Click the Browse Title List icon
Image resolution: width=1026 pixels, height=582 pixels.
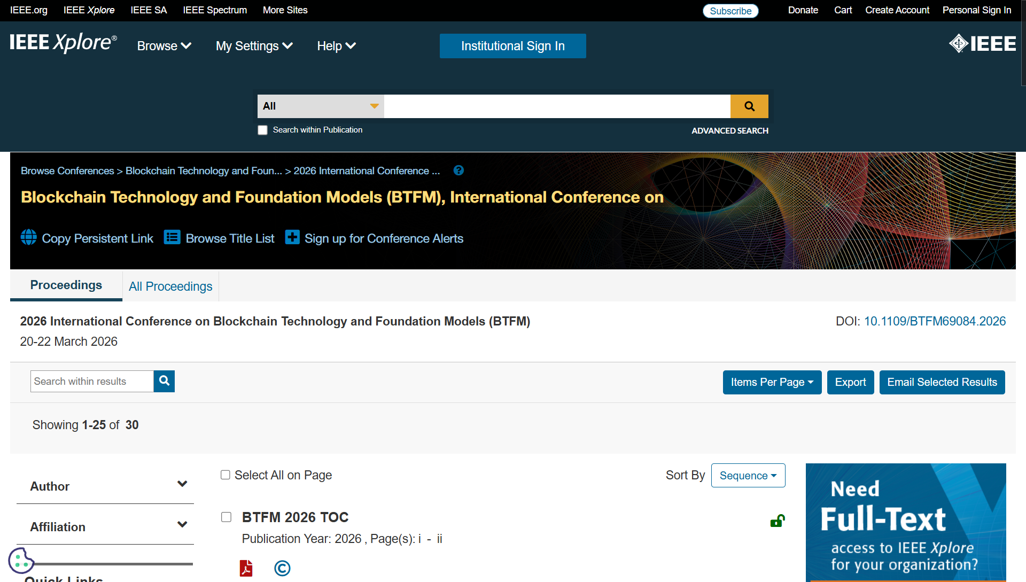[x=172, y=237]
